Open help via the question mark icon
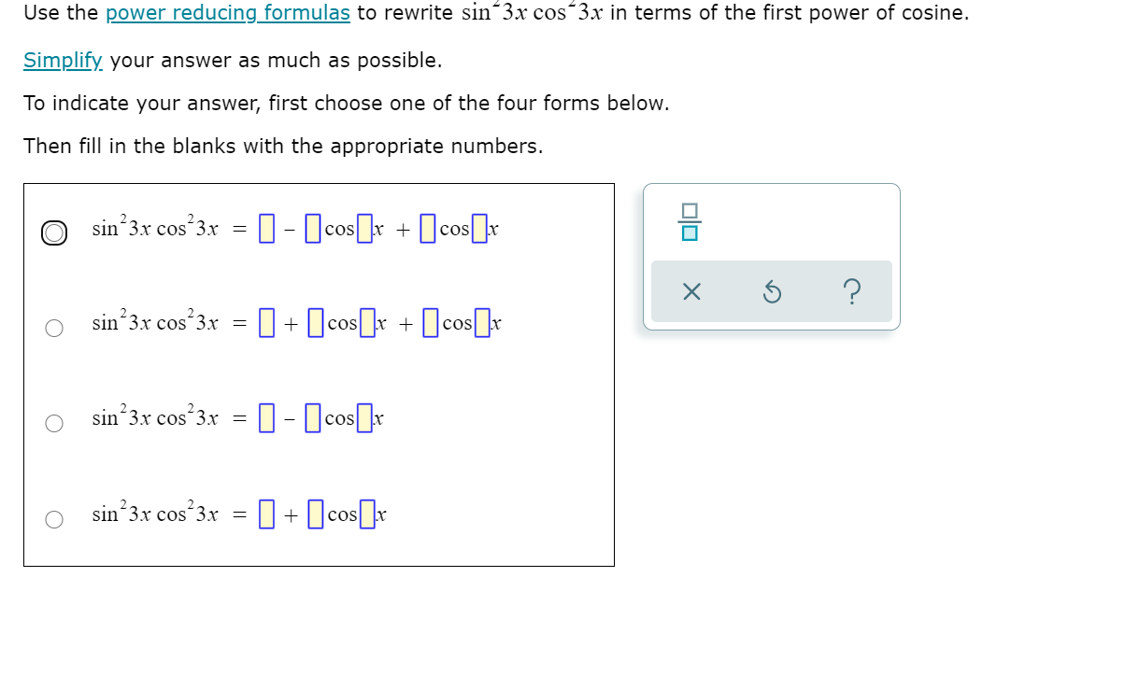This screenshot has width=1139, height=690. point(851,292)
